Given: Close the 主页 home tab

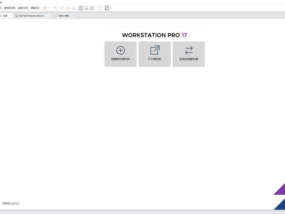Looking at the screenshot, I should pos(10,16).
